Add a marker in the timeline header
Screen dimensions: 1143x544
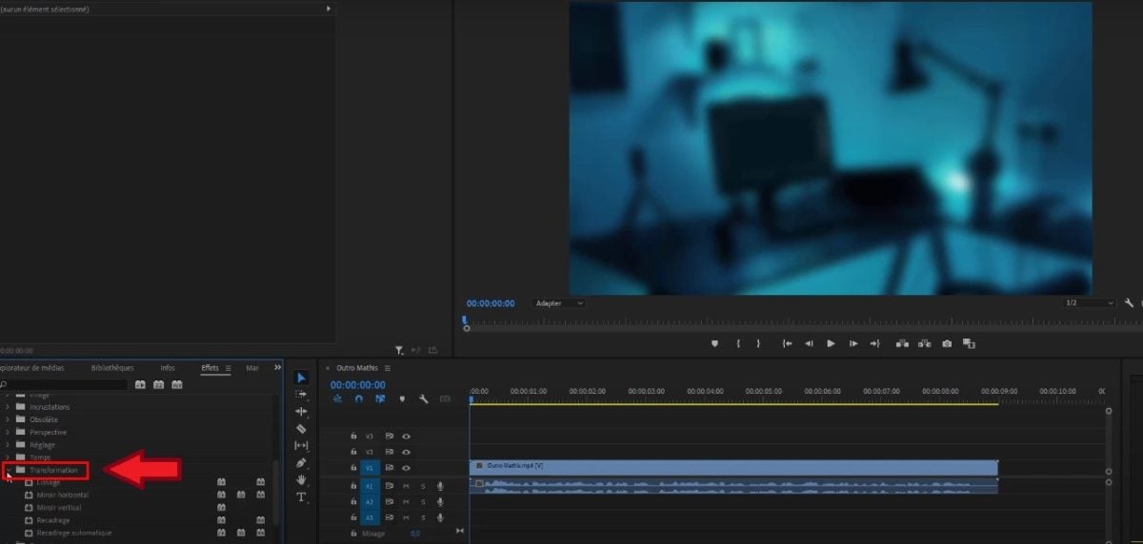click(402, 399)
